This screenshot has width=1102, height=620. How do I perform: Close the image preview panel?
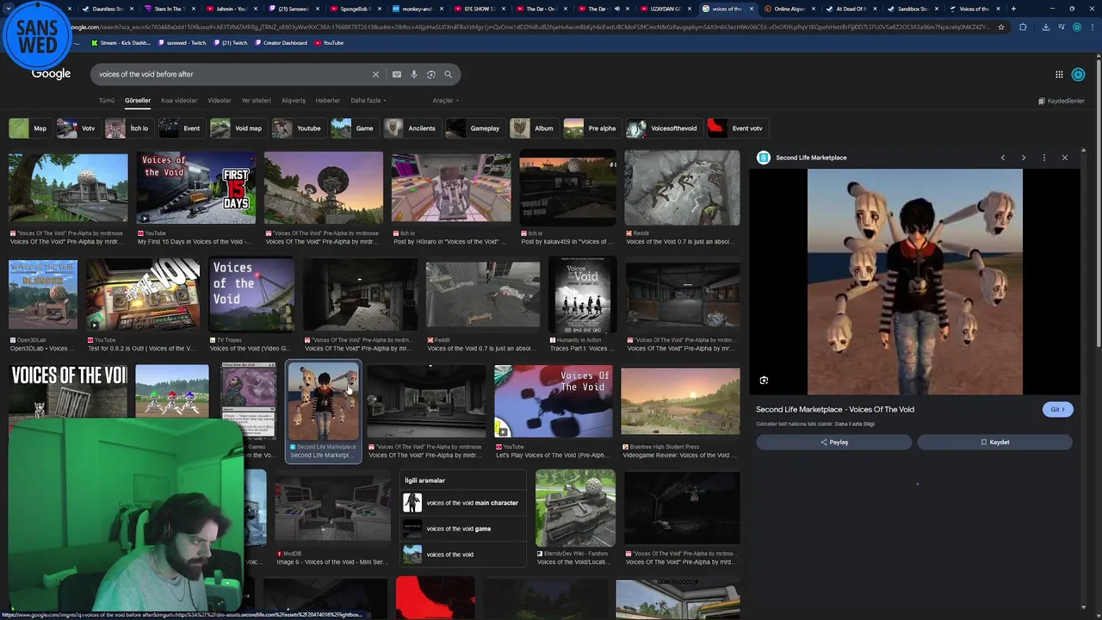[x=1065, y=158]
